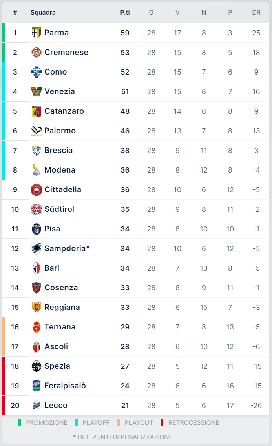Viewport: 272px width, 446px height.
Task: Click the Pisa club crest
Action: [x=36, y=229]
